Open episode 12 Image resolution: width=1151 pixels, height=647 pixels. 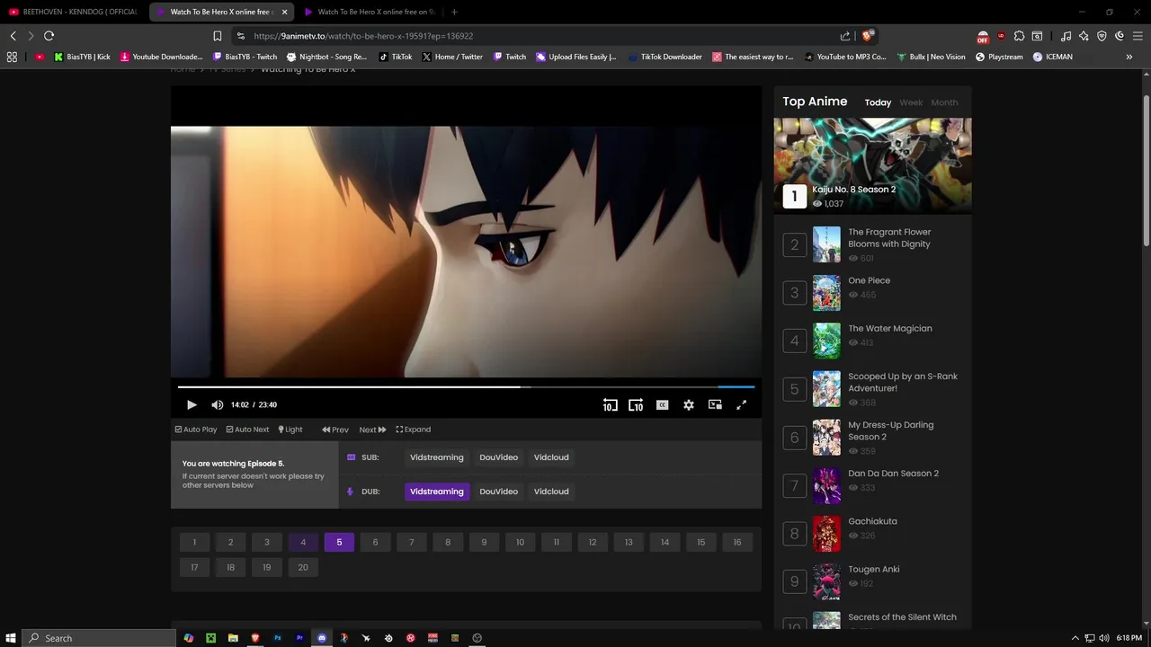pyautogui.click(x=593, y=542)
